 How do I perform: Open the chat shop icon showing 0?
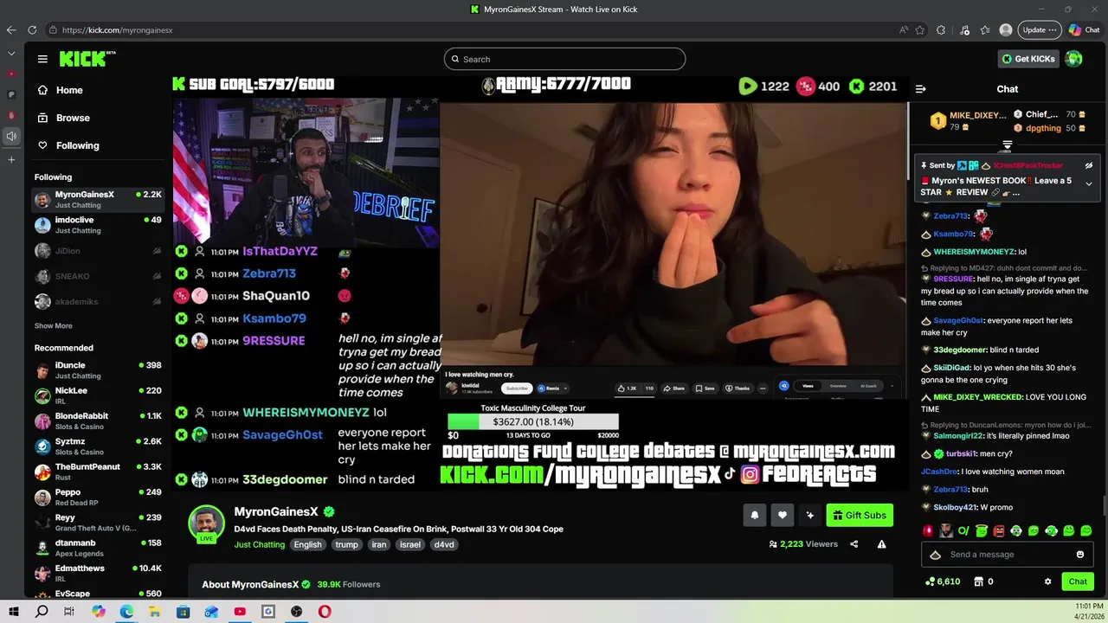984,581
